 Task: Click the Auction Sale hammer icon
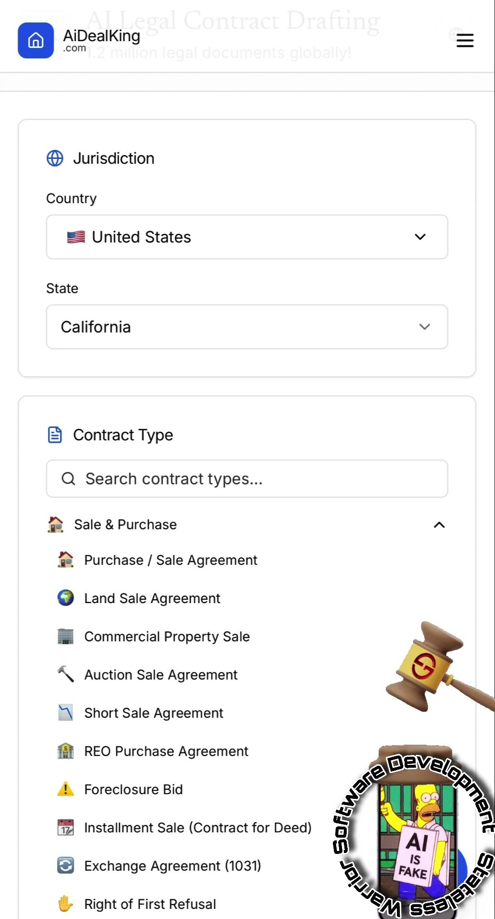click(66, 674)
